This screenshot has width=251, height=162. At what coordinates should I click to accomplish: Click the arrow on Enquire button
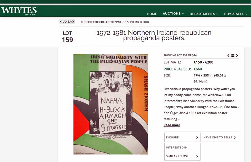[197, 137]
